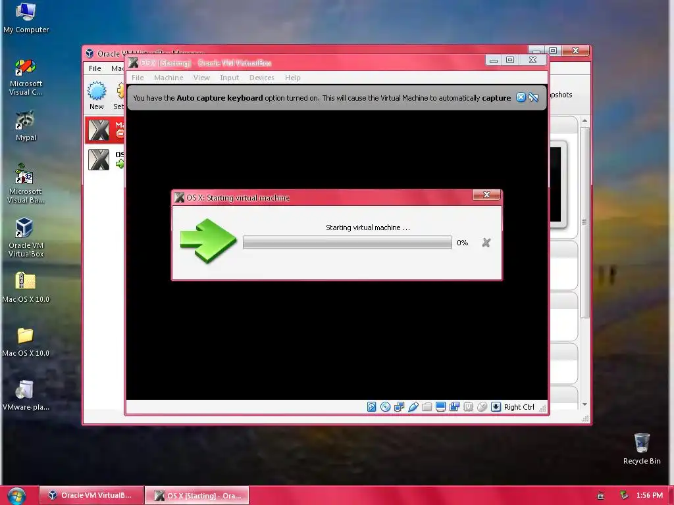Click the VM preview thumbnail in Manager
This screenshot has height=505, width=674.
[557, 184]
